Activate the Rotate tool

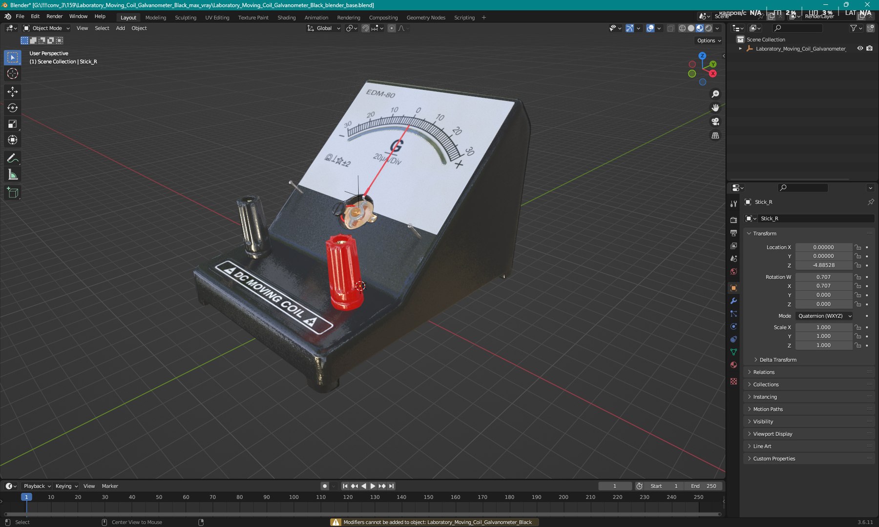[x=13, y=108]
